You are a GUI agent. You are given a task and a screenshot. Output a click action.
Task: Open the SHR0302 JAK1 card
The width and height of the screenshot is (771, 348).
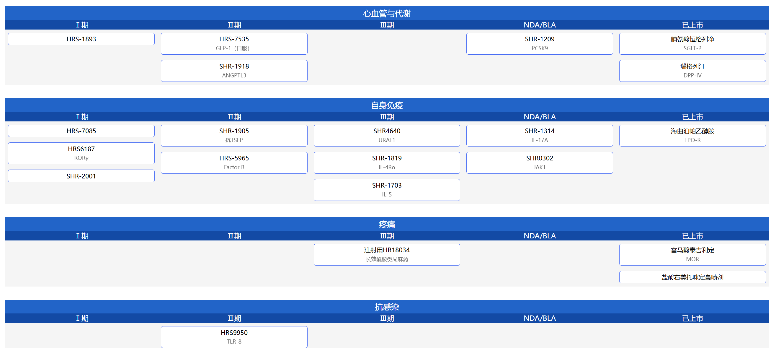point(539,163)
